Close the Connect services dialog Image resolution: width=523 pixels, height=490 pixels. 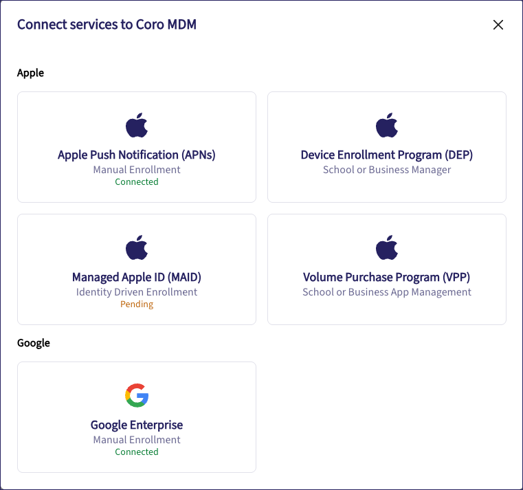coord(498,25)
